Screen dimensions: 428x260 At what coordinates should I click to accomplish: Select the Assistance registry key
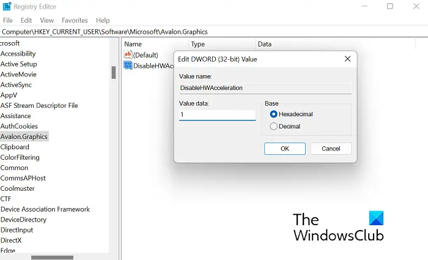pyautogui.click(x=15, y=116)
